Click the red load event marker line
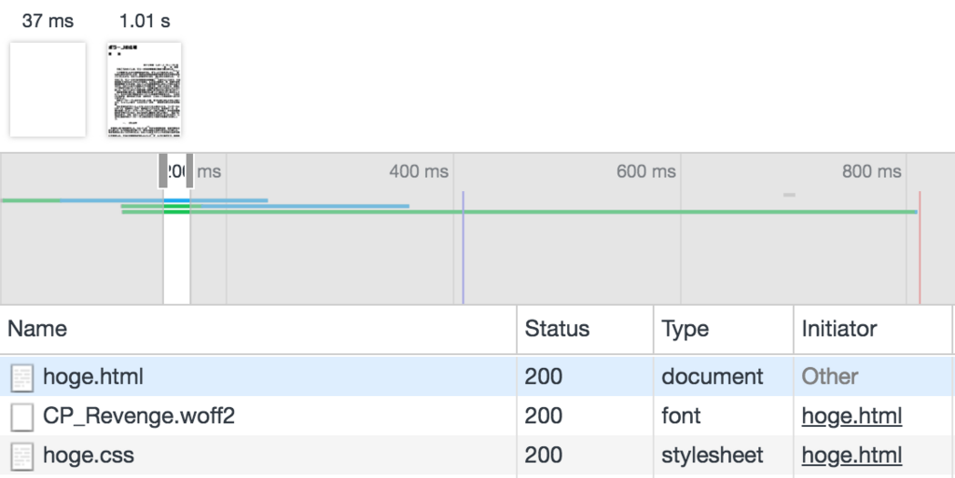 click(920, 247)
